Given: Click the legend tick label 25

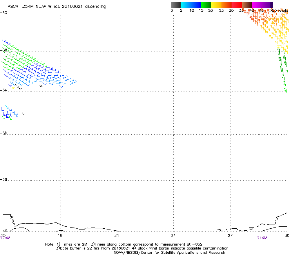Looking at the screenshot, I should pos(221,11).
